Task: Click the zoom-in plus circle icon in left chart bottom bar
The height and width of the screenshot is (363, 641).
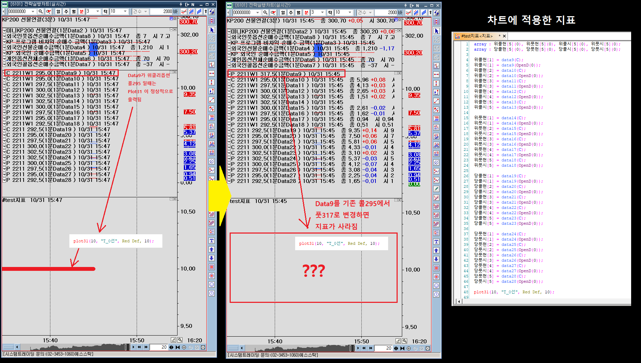Action: tap(184, 347)
